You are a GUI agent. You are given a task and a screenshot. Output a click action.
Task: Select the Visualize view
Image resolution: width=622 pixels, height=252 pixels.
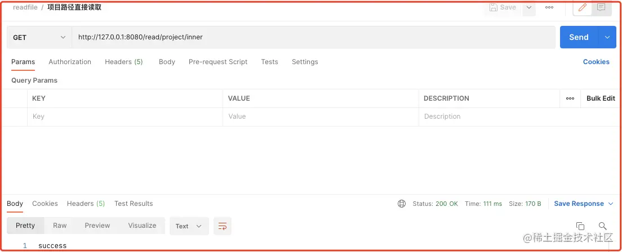coord(142,226)
